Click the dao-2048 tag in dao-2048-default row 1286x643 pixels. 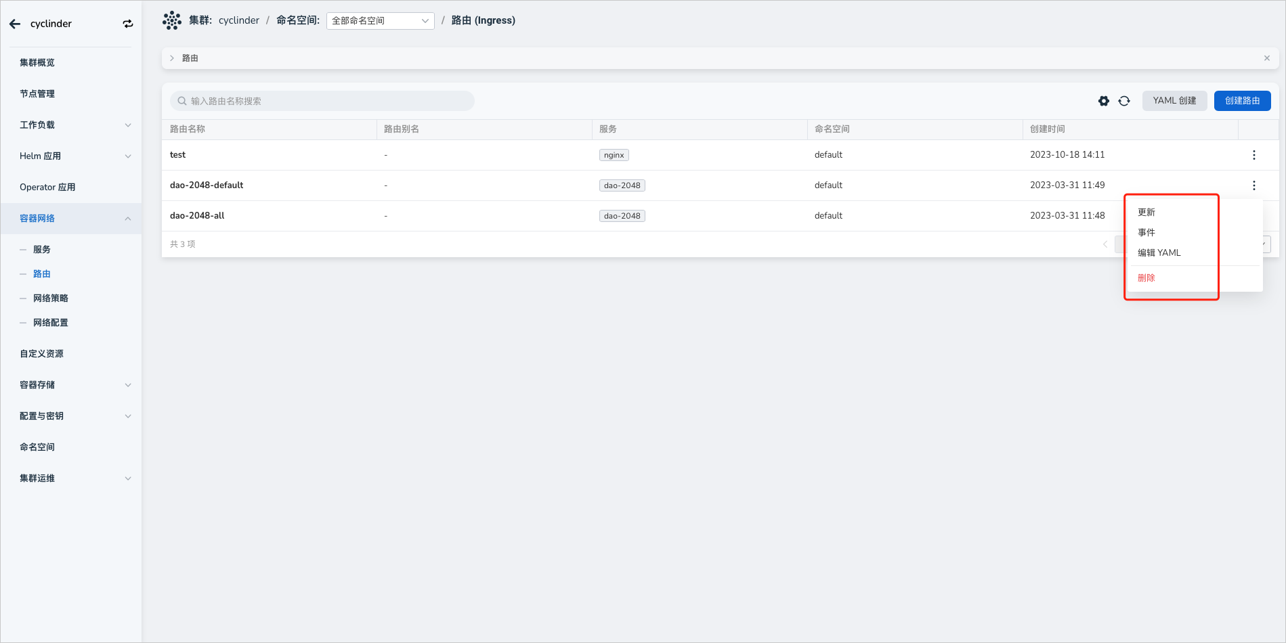pos(622,185)
